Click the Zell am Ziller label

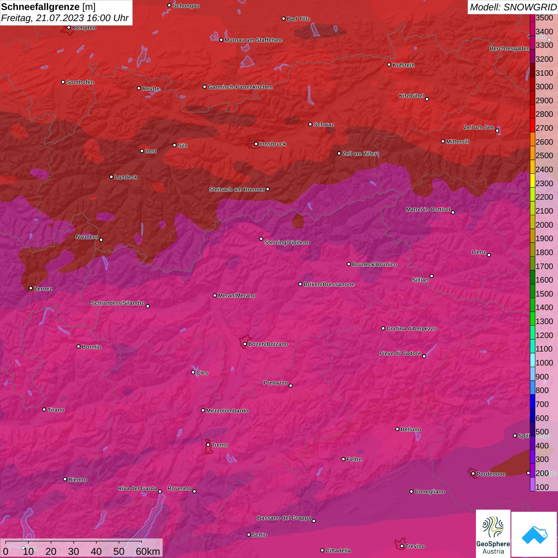click(359, 153)
